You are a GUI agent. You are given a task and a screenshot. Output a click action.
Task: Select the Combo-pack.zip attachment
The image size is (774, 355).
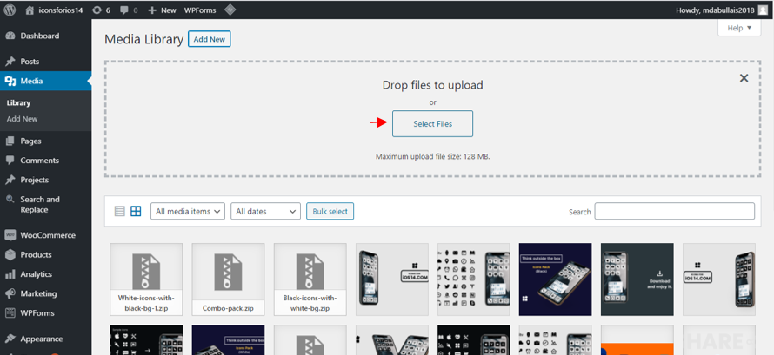(228, 279)
